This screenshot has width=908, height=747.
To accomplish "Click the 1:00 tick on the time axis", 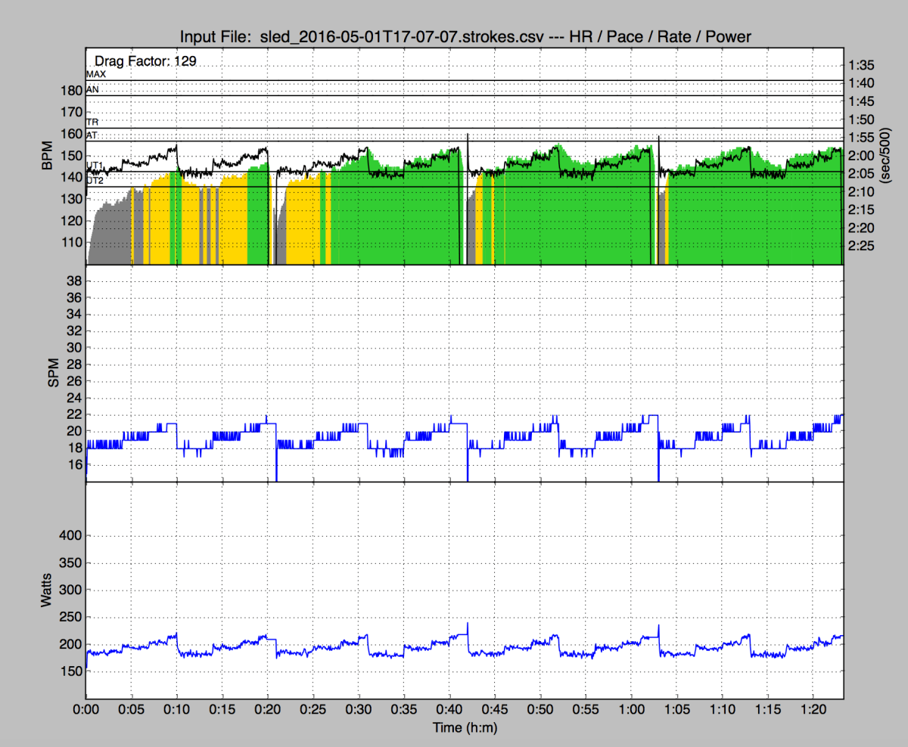I will pyautogui.click(x=631, y=711).
